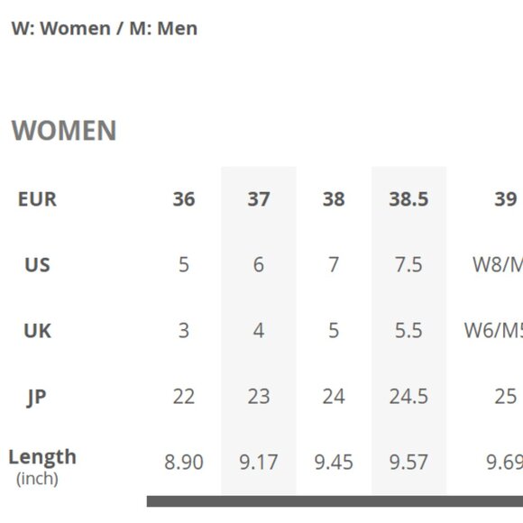Click the Length (inch) row label

click(42, 467)
